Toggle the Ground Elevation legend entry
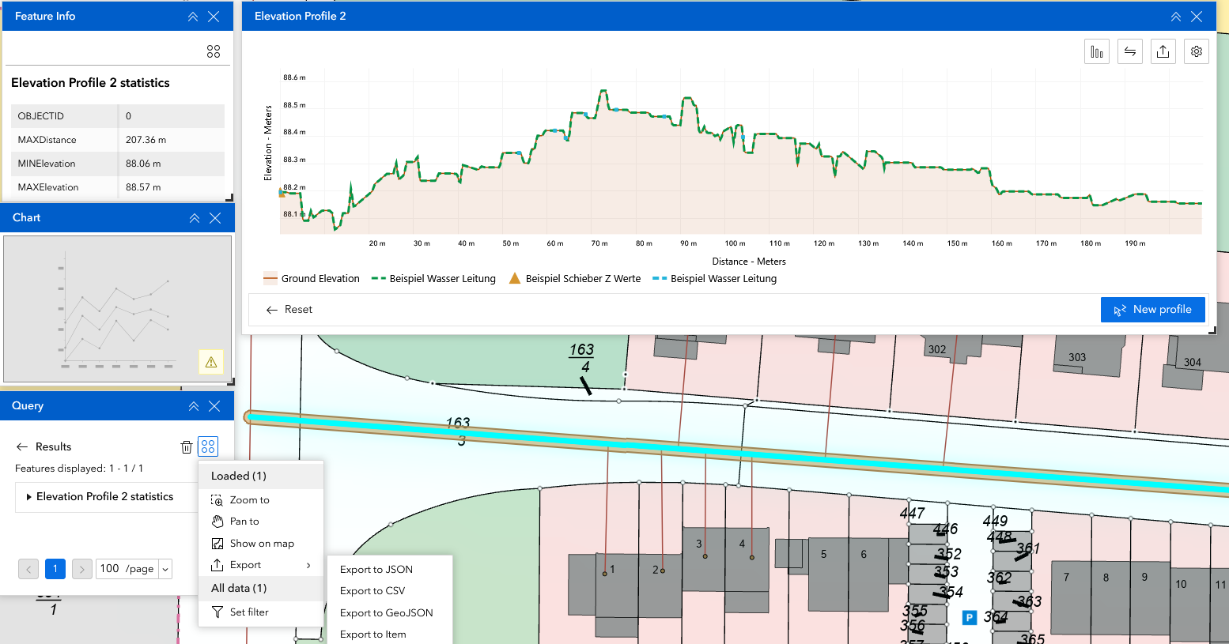 (311, 278)
